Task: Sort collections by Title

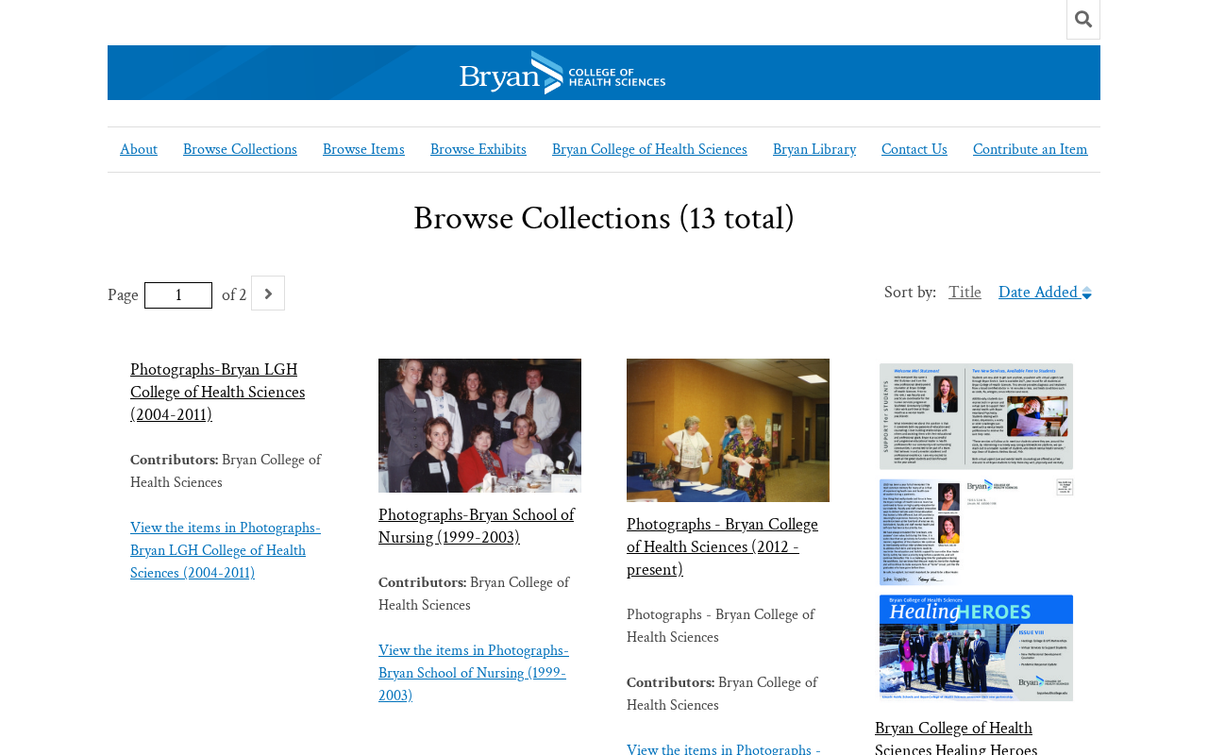Action: (965, 293)
